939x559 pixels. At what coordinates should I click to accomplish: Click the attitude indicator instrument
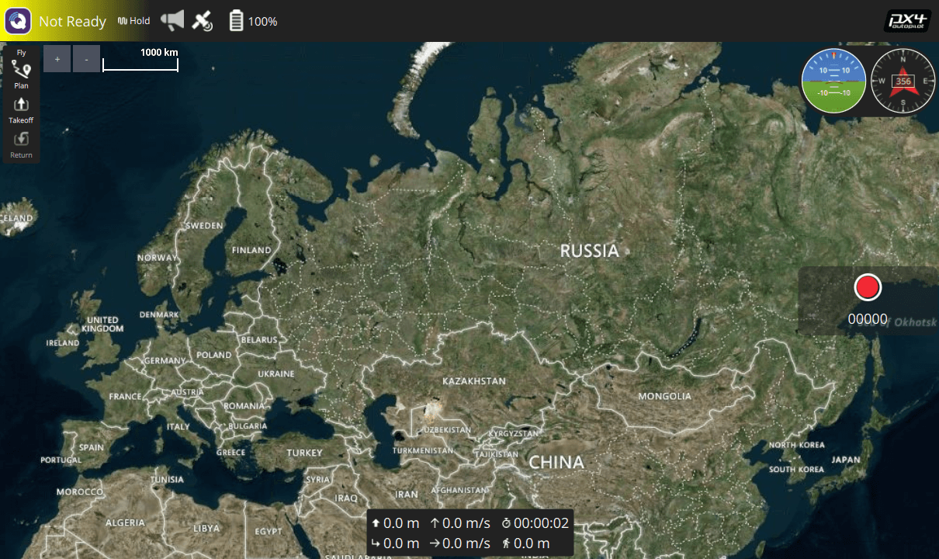point(833,81)
